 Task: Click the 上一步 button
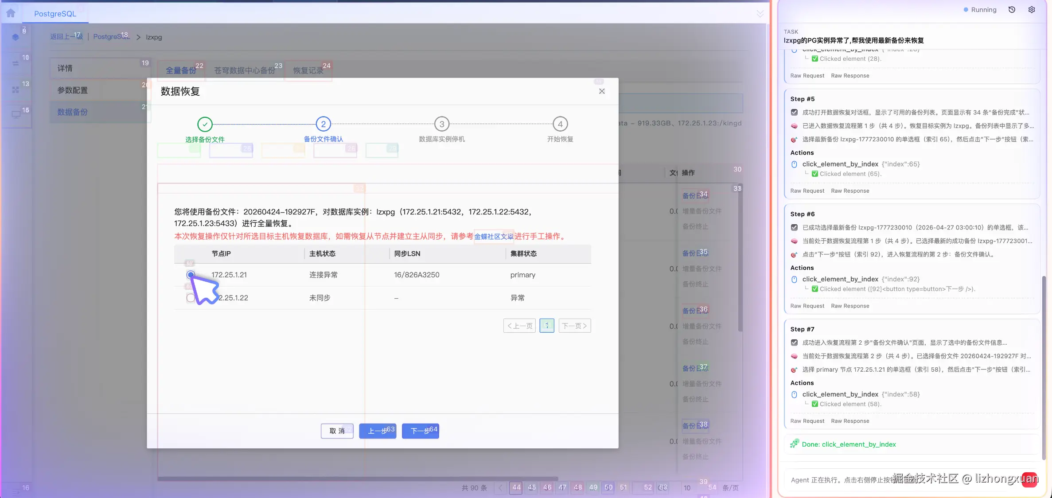click(378, 431)
